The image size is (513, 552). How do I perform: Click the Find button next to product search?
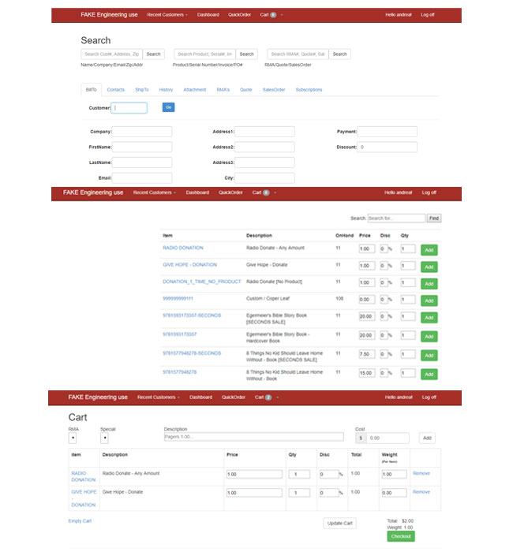[434, 218]
